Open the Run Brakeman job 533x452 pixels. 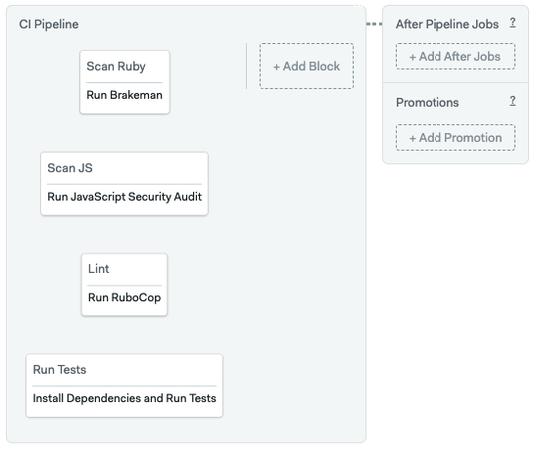tap(124, 95)
